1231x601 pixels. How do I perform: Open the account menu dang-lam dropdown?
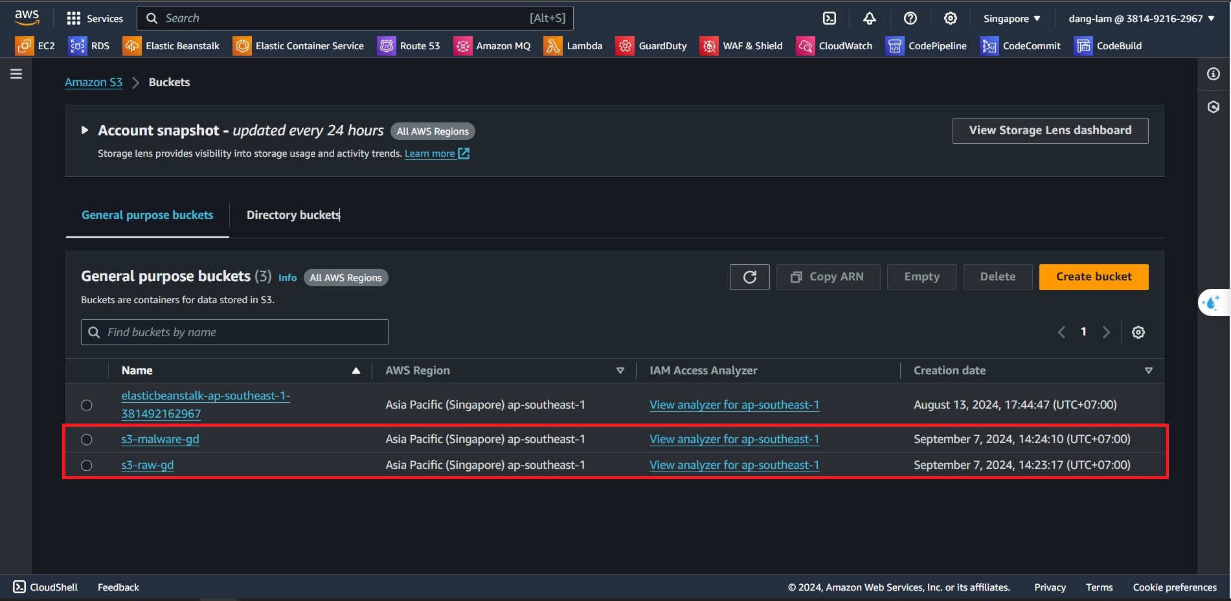coord(1141,19)
